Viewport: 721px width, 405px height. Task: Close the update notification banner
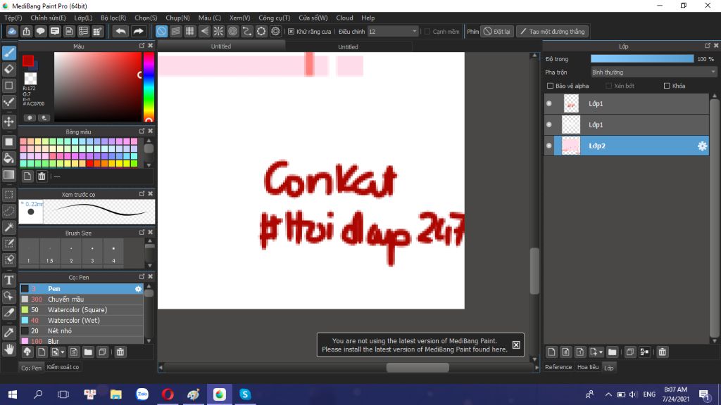(516, 345)
